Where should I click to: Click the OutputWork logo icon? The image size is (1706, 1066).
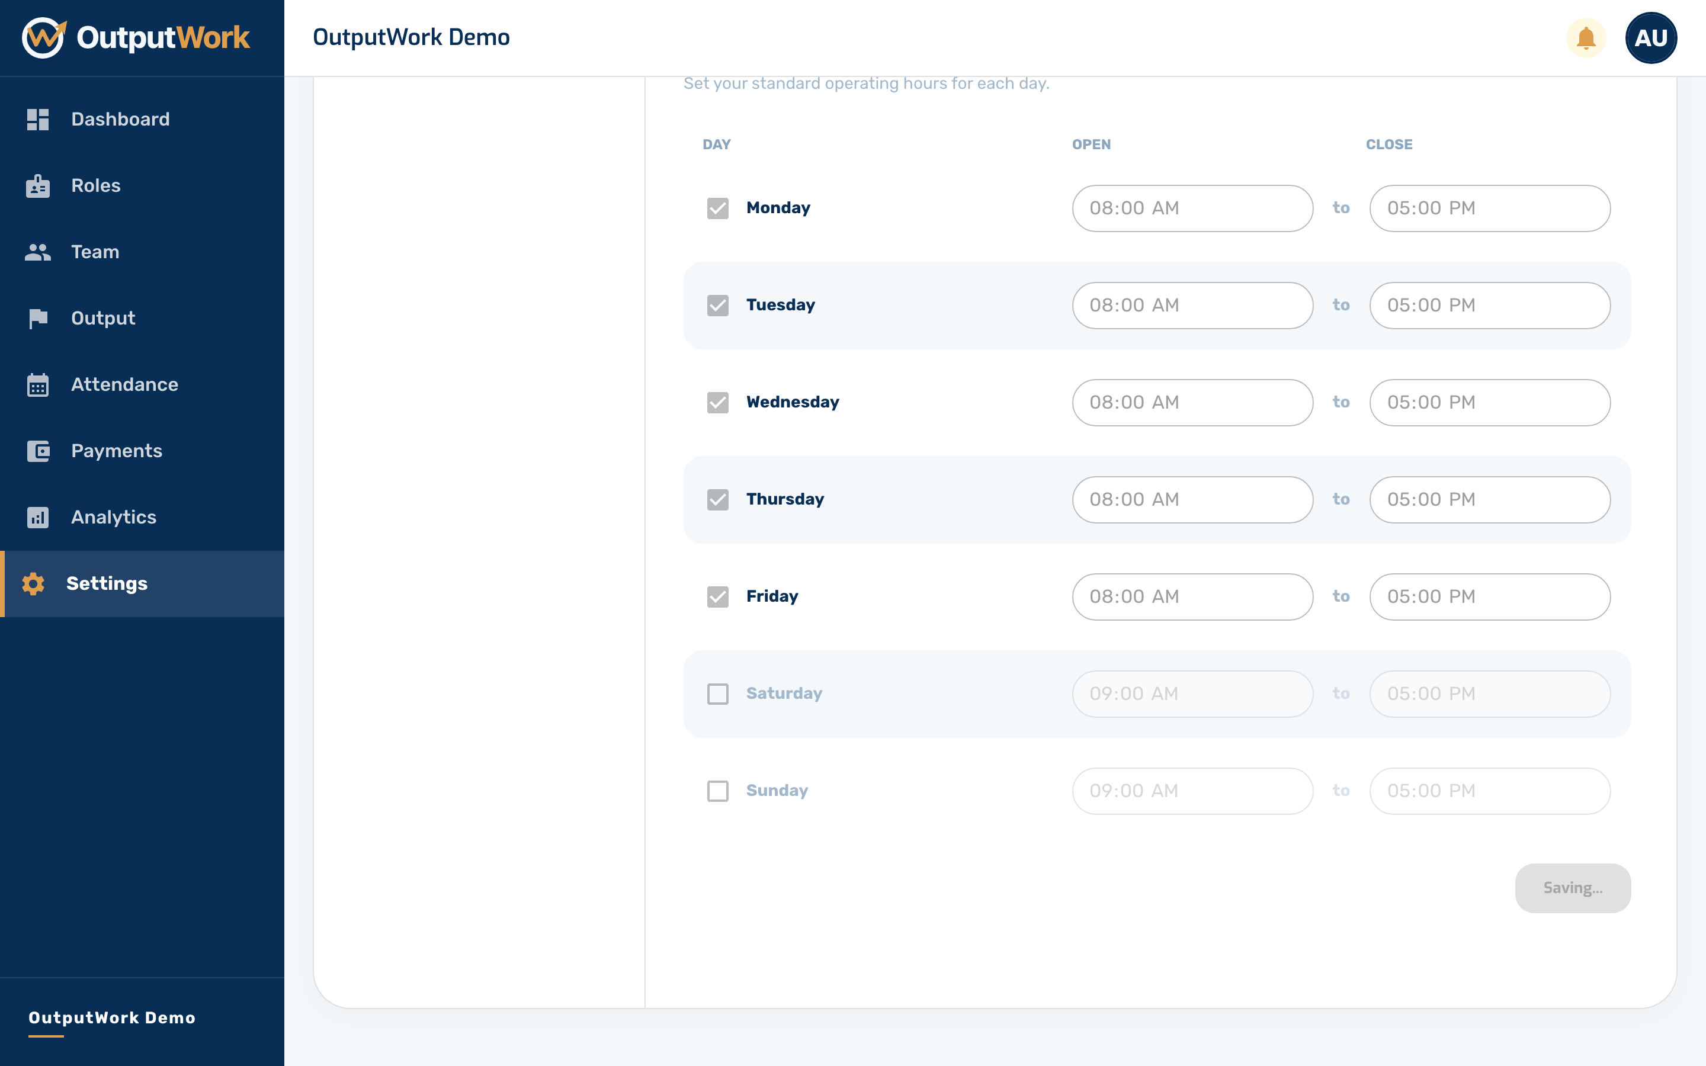pos(44,37)
